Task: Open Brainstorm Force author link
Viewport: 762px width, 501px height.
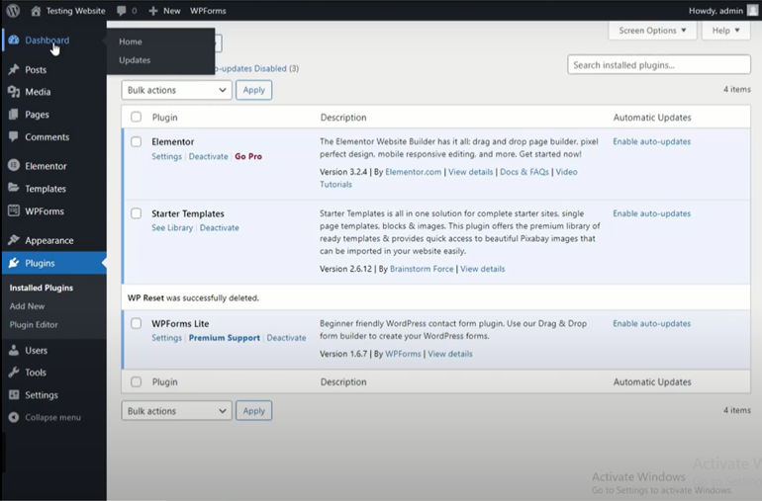Action: (422, 269)
